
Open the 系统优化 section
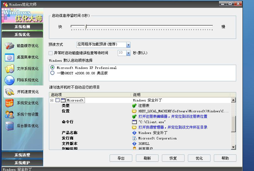click(x=22, y=35)
